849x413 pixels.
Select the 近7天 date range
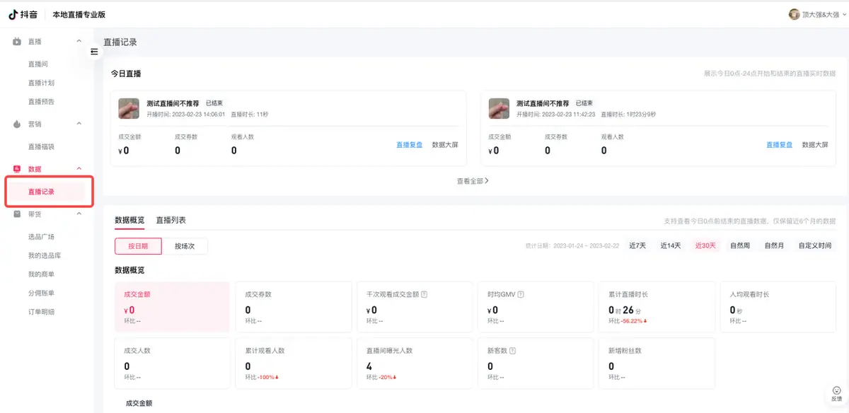pos(637,246)
